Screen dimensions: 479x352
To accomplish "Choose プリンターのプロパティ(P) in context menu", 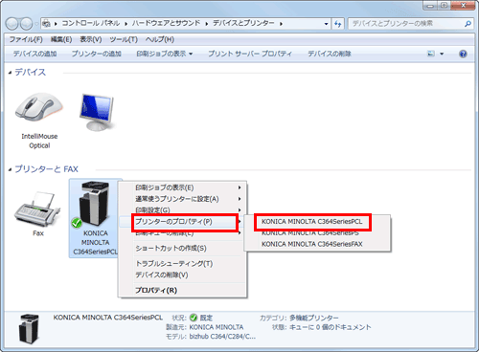I will pos(182,222).
